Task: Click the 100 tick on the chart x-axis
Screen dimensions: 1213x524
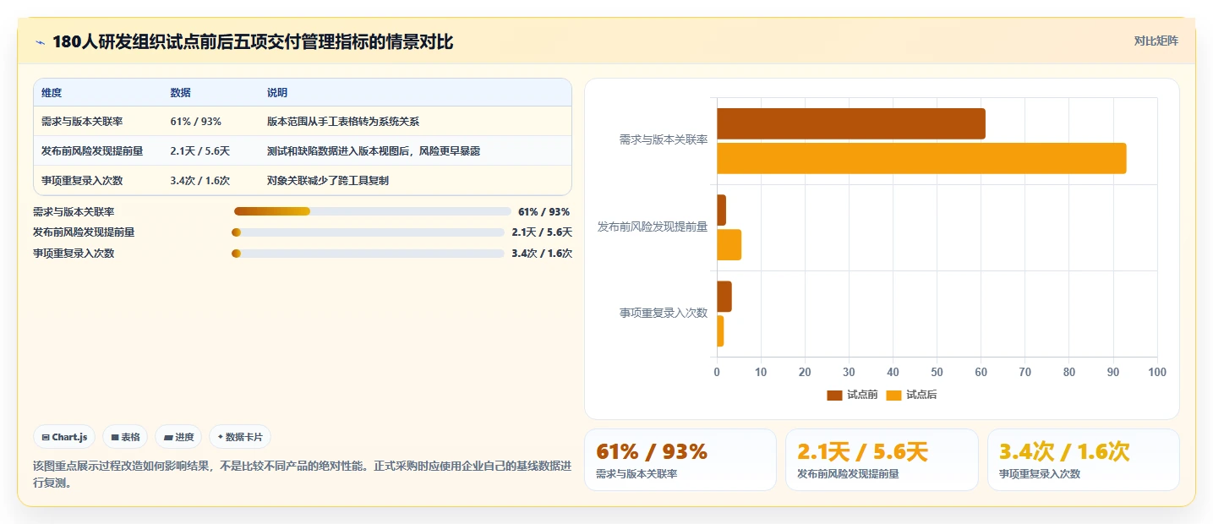Action: [1157, 372]
